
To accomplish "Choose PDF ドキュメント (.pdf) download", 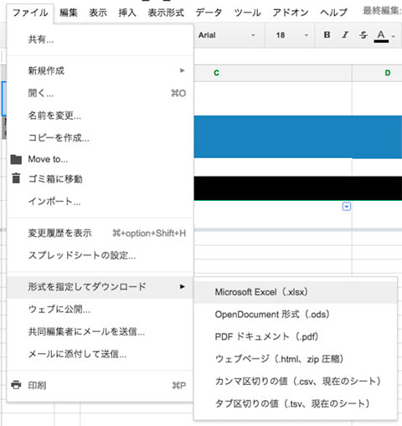I will click(x=296, y=336).
